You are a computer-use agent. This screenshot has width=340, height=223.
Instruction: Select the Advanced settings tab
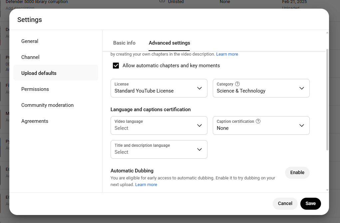click(x=169, y=43)
